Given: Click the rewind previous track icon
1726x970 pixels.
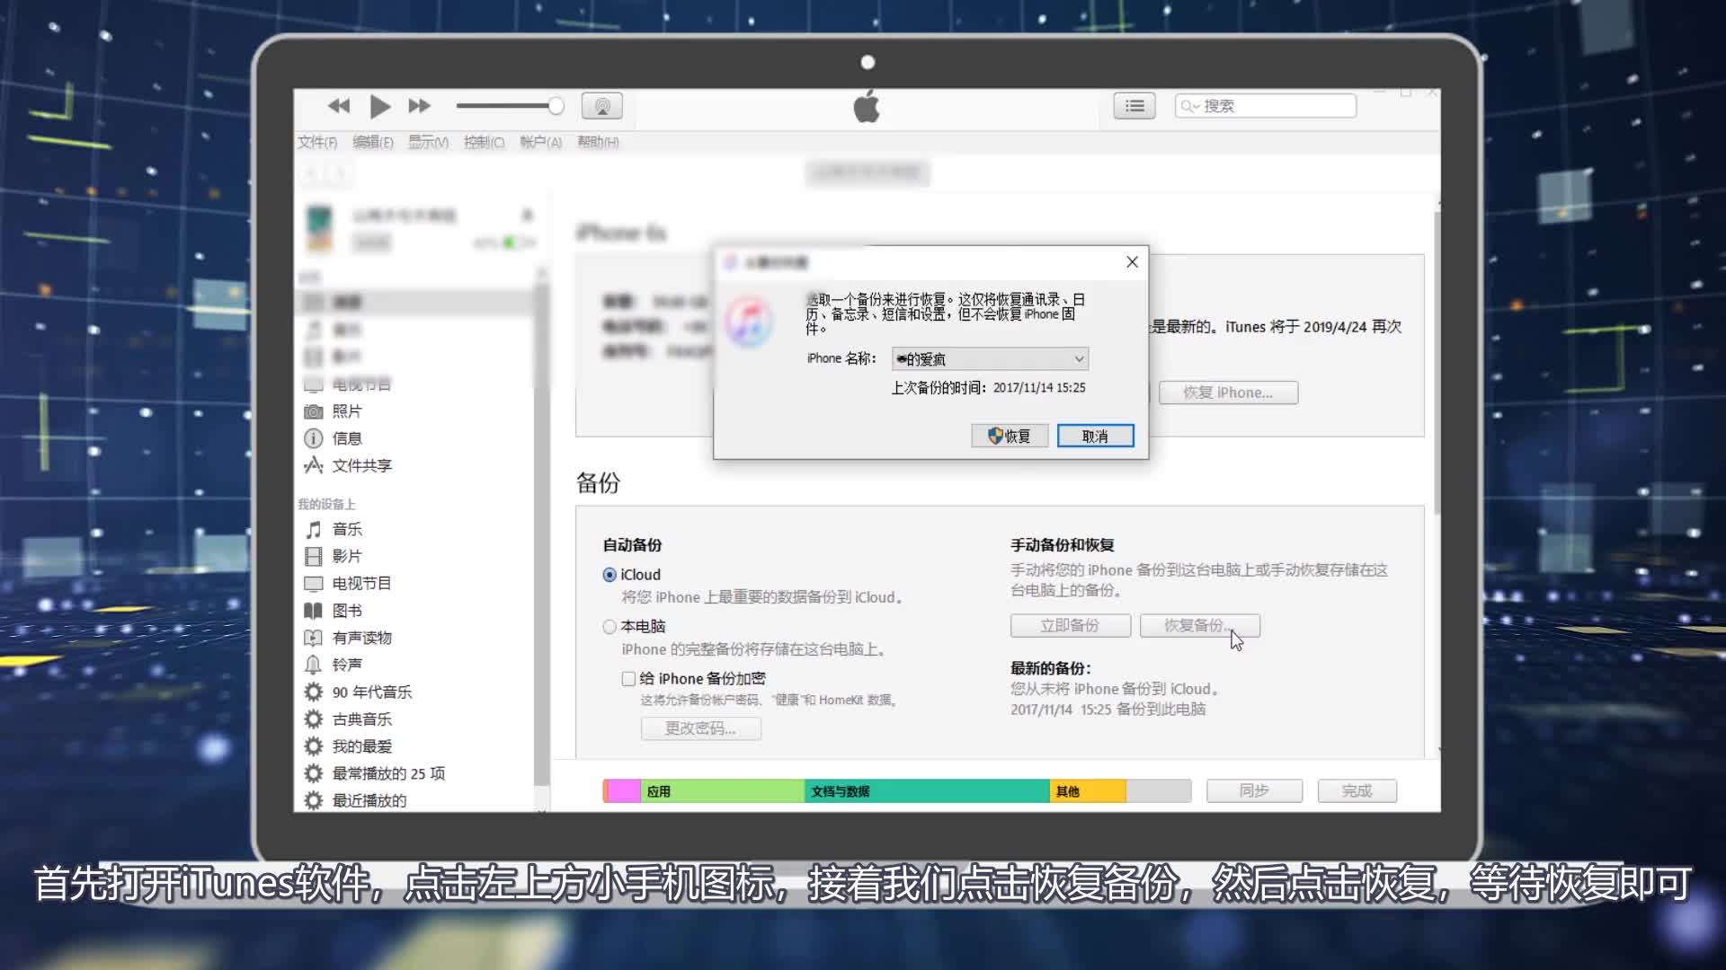Looking at the screenshot, I should point(339,106).
